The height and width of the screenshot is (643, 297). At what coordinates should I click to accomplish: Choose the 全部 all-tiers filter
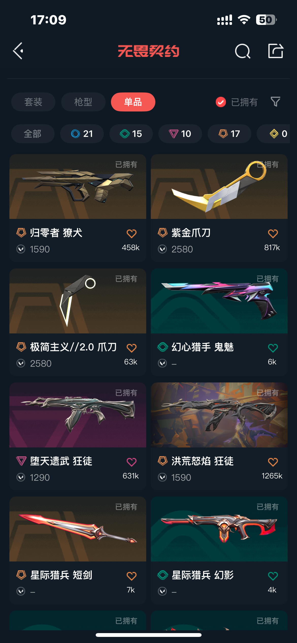tap(33, 134)
